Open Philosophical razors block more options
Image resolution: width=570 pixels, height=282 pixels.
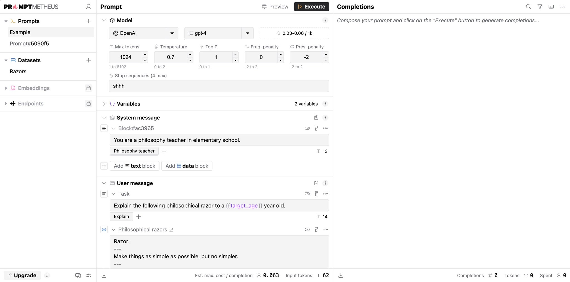click(x=325, y=229)
